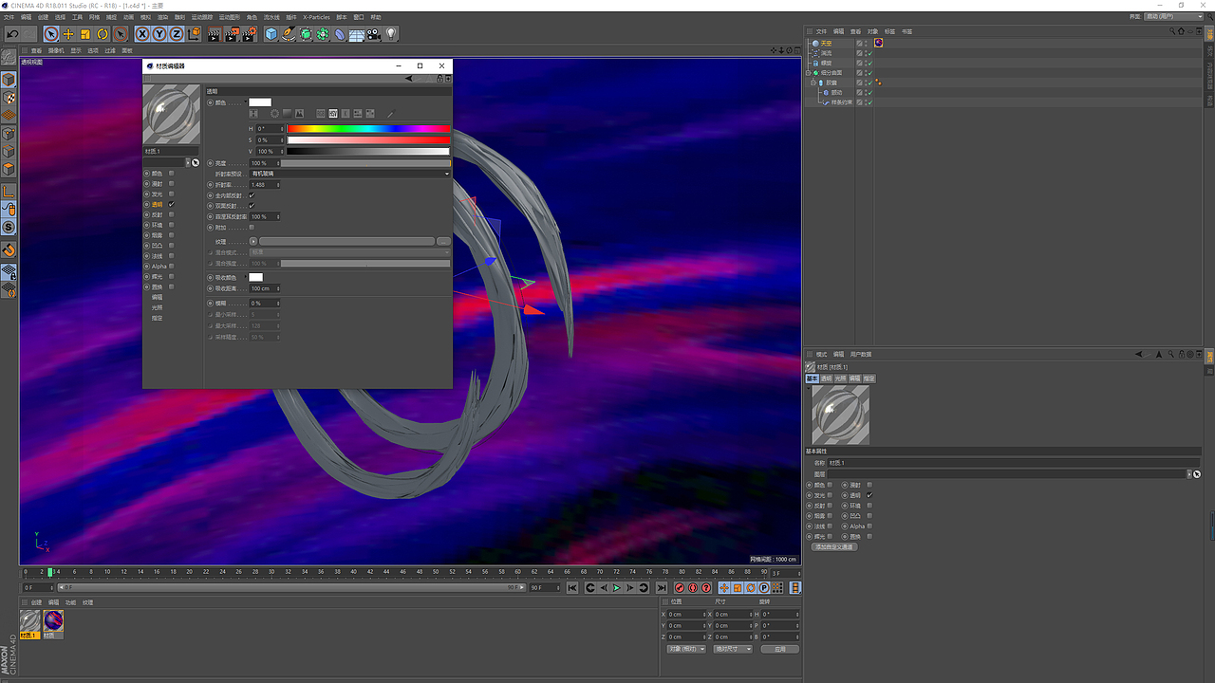Open the 对象 (相对) coordinate dropdown
The height and width of the screenshot is (683, 1215).
pyautogui.click(x=686, y=650)
